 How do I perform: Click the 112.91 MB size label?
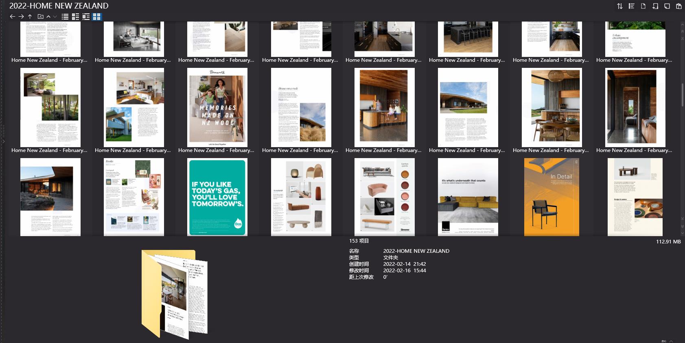(668, 241)
